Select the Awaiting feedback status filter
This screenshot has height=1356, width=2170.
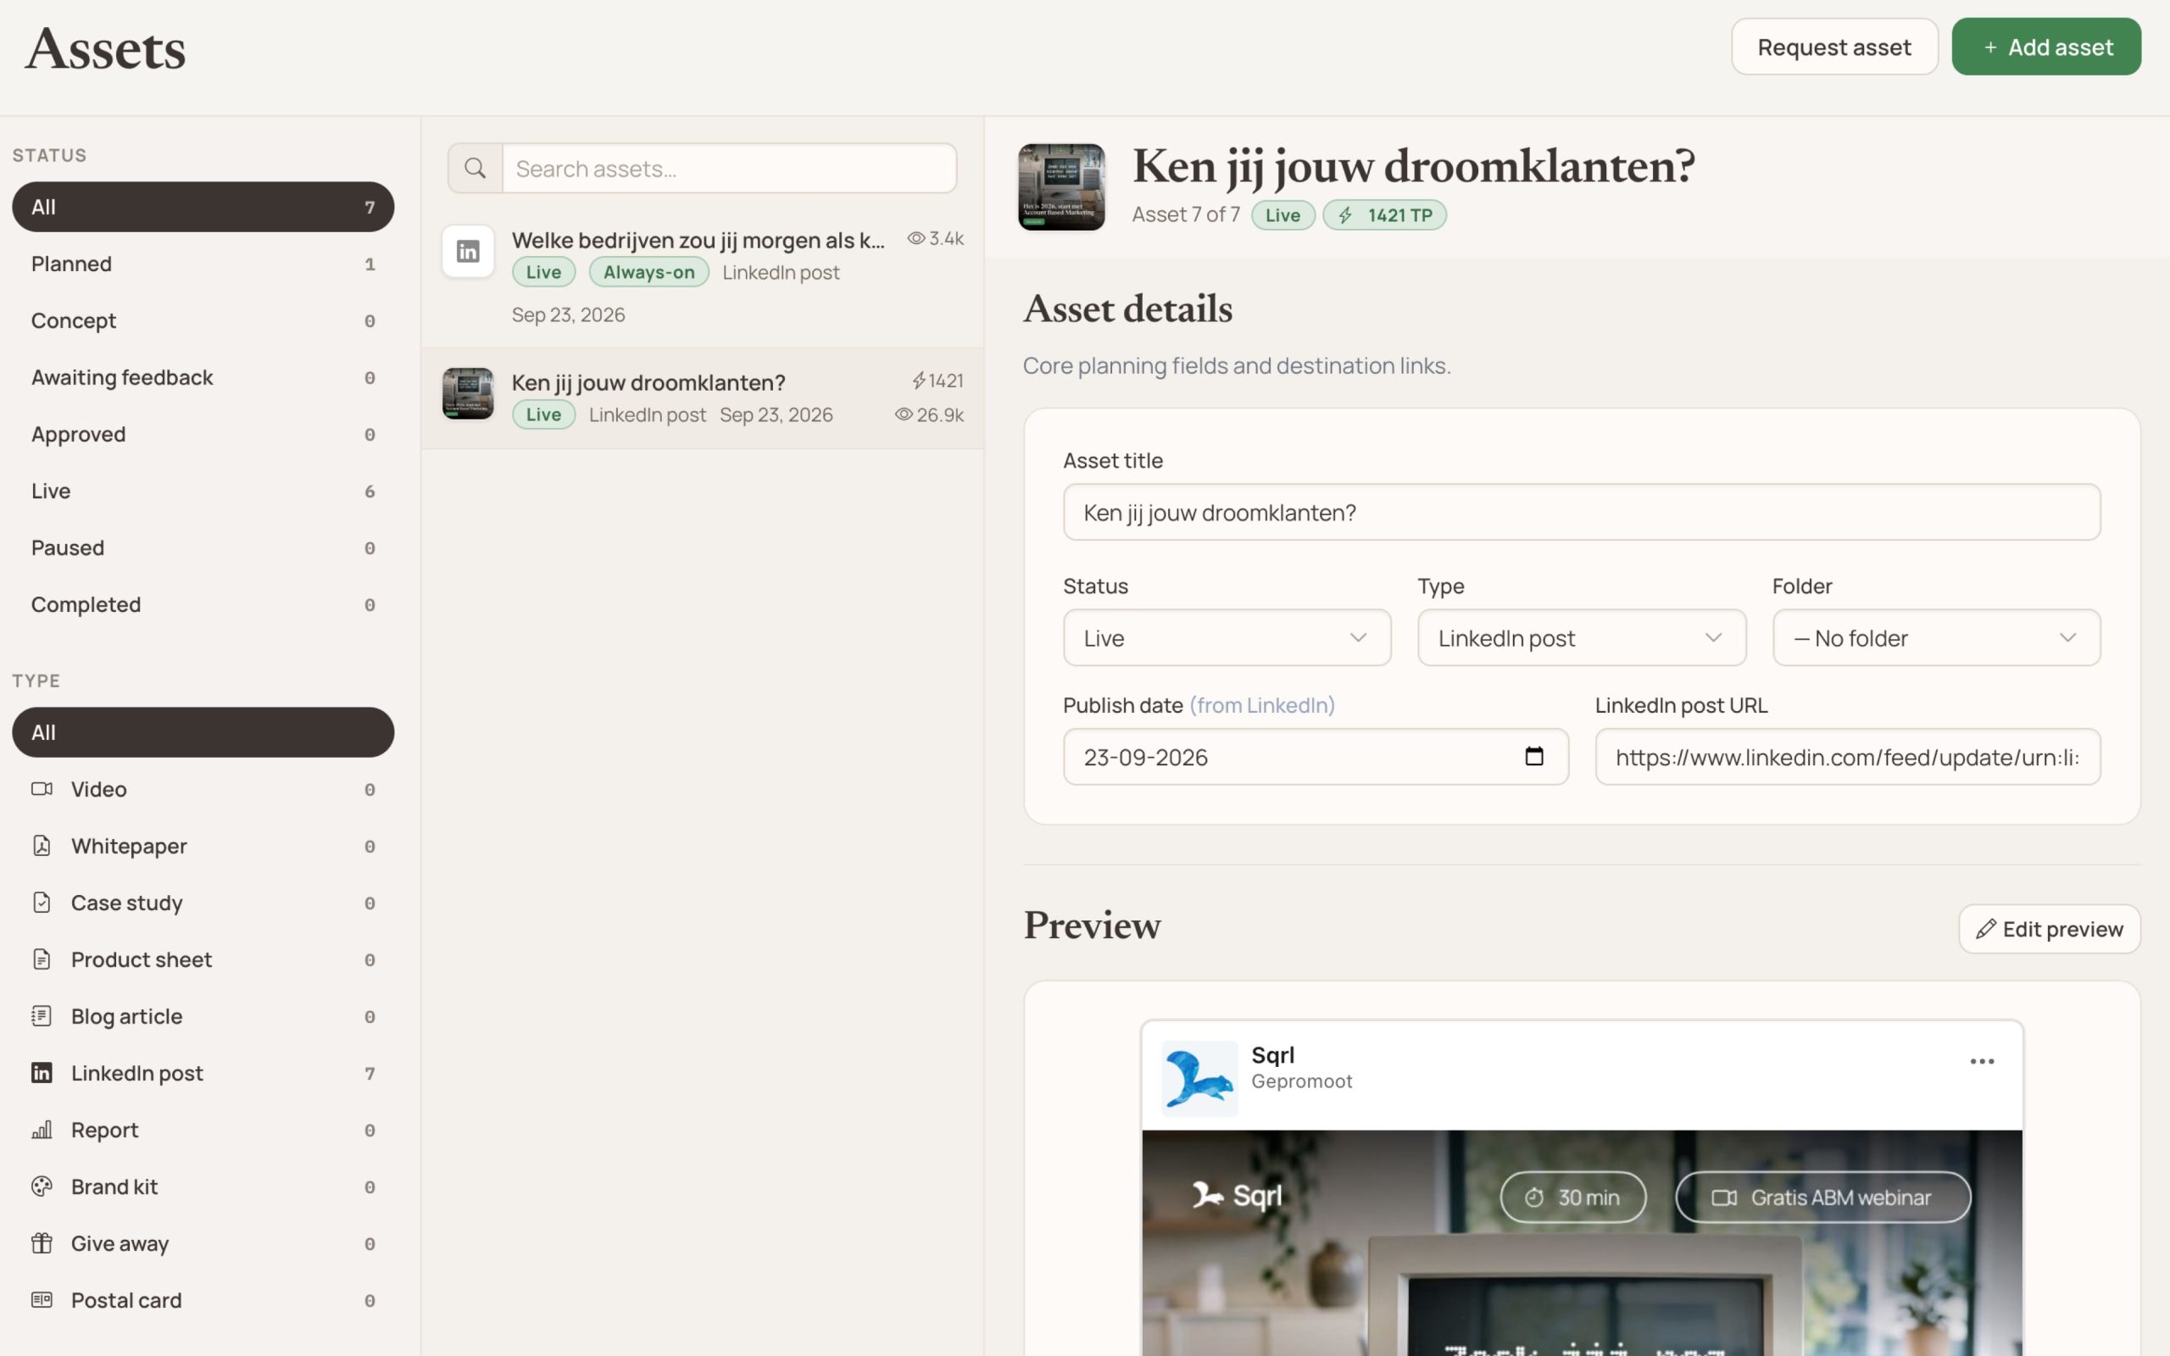203,378
